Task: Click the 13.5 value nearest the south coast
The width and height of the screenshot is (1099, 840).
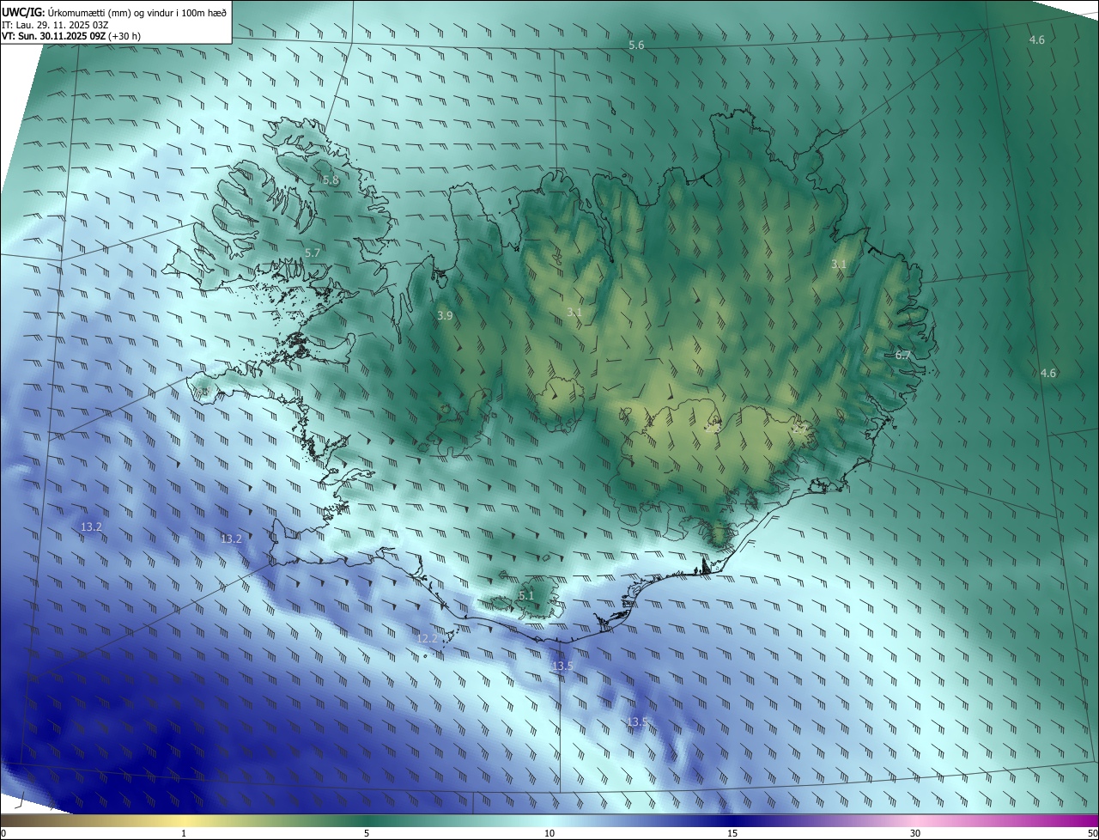Action: pos(562,666)
